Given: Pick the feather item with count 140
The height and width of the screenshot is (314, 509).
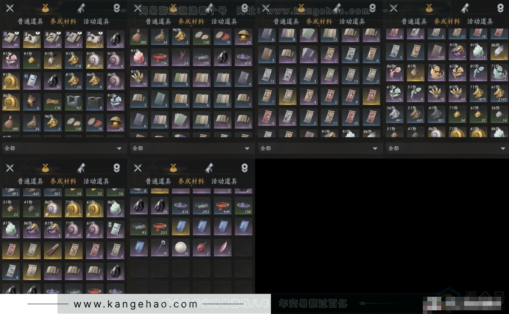Looking at the screenshot, I should click(x=53, y=60).
